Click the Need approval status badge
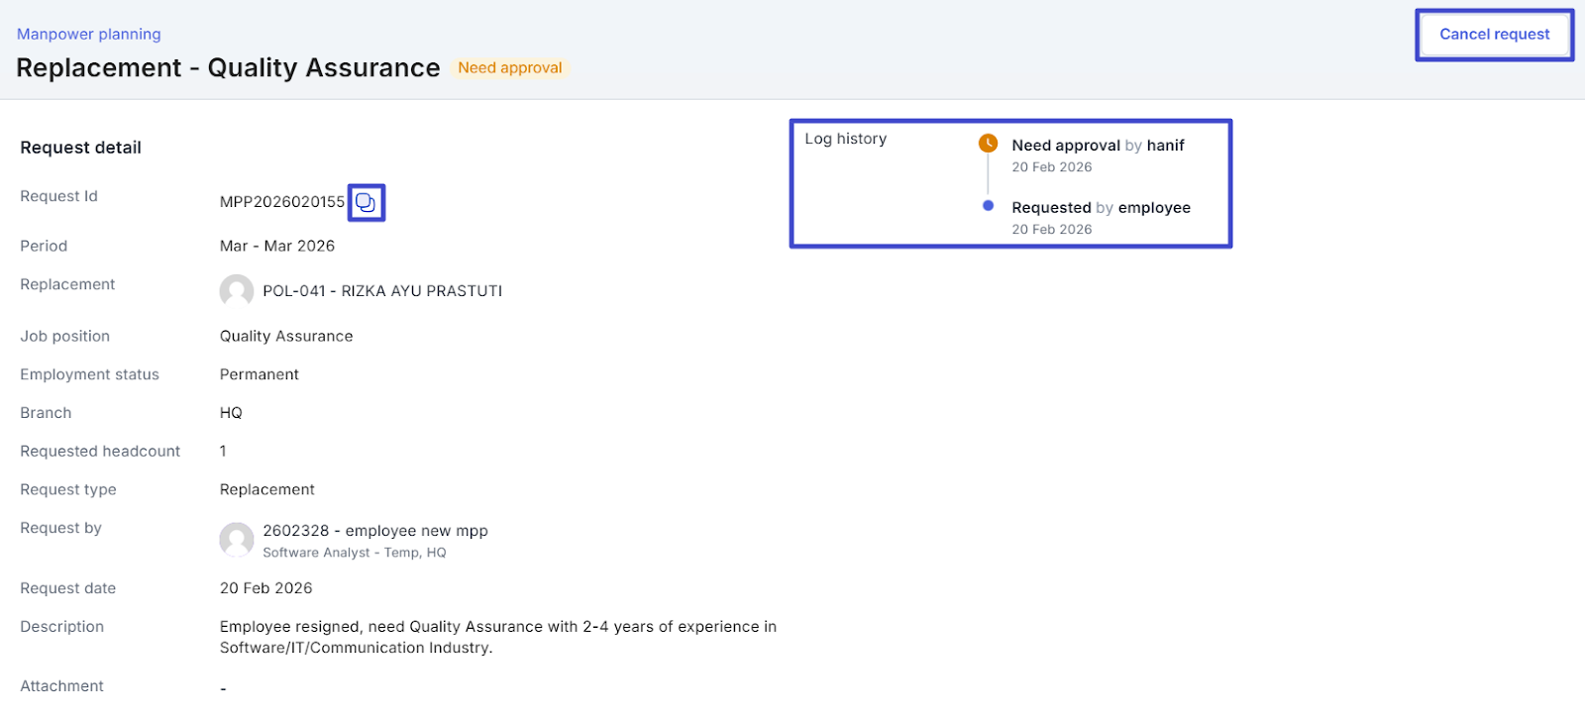The image size is (1585, 719). (x=509, y=68)
